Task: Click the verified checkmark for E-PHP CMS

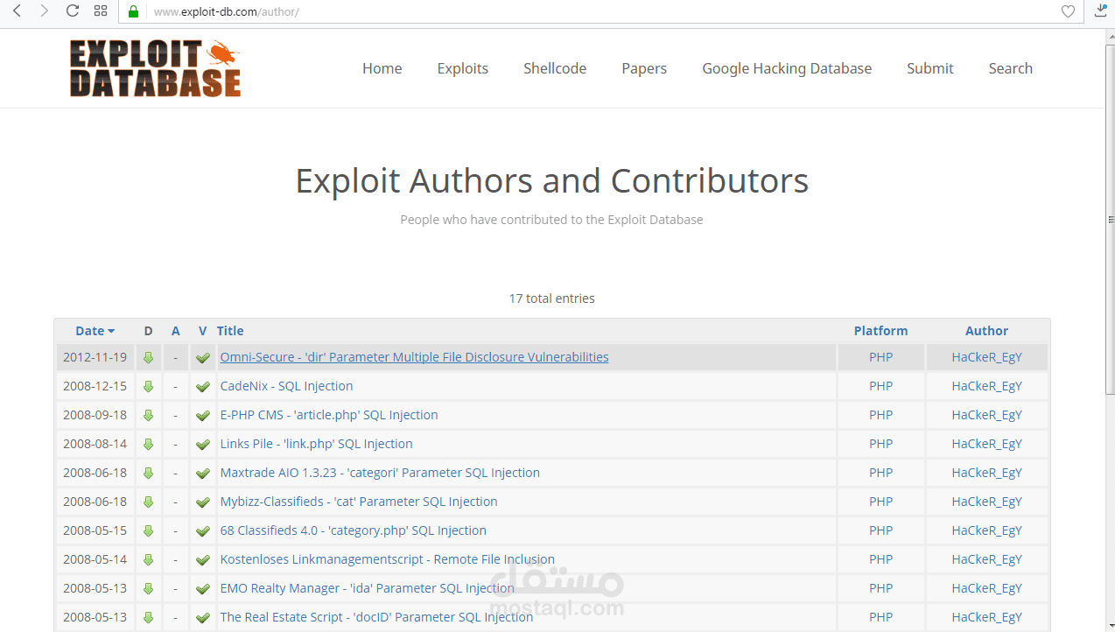Action: click(x=203, y=415)
